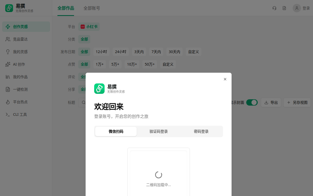Click the document icon in top bar
Screen dimensions: 313x196
pos(284,8)
